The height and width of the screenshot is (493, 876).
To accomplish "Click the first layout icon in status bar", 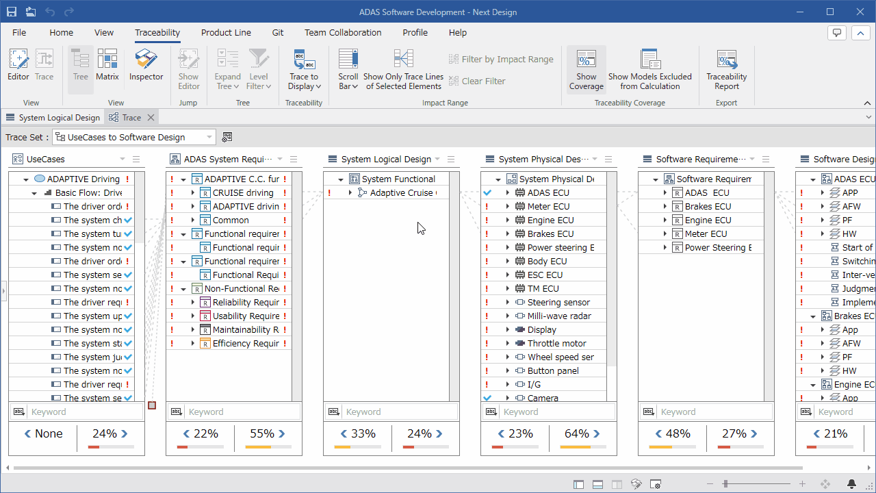I will click(579, 484).
